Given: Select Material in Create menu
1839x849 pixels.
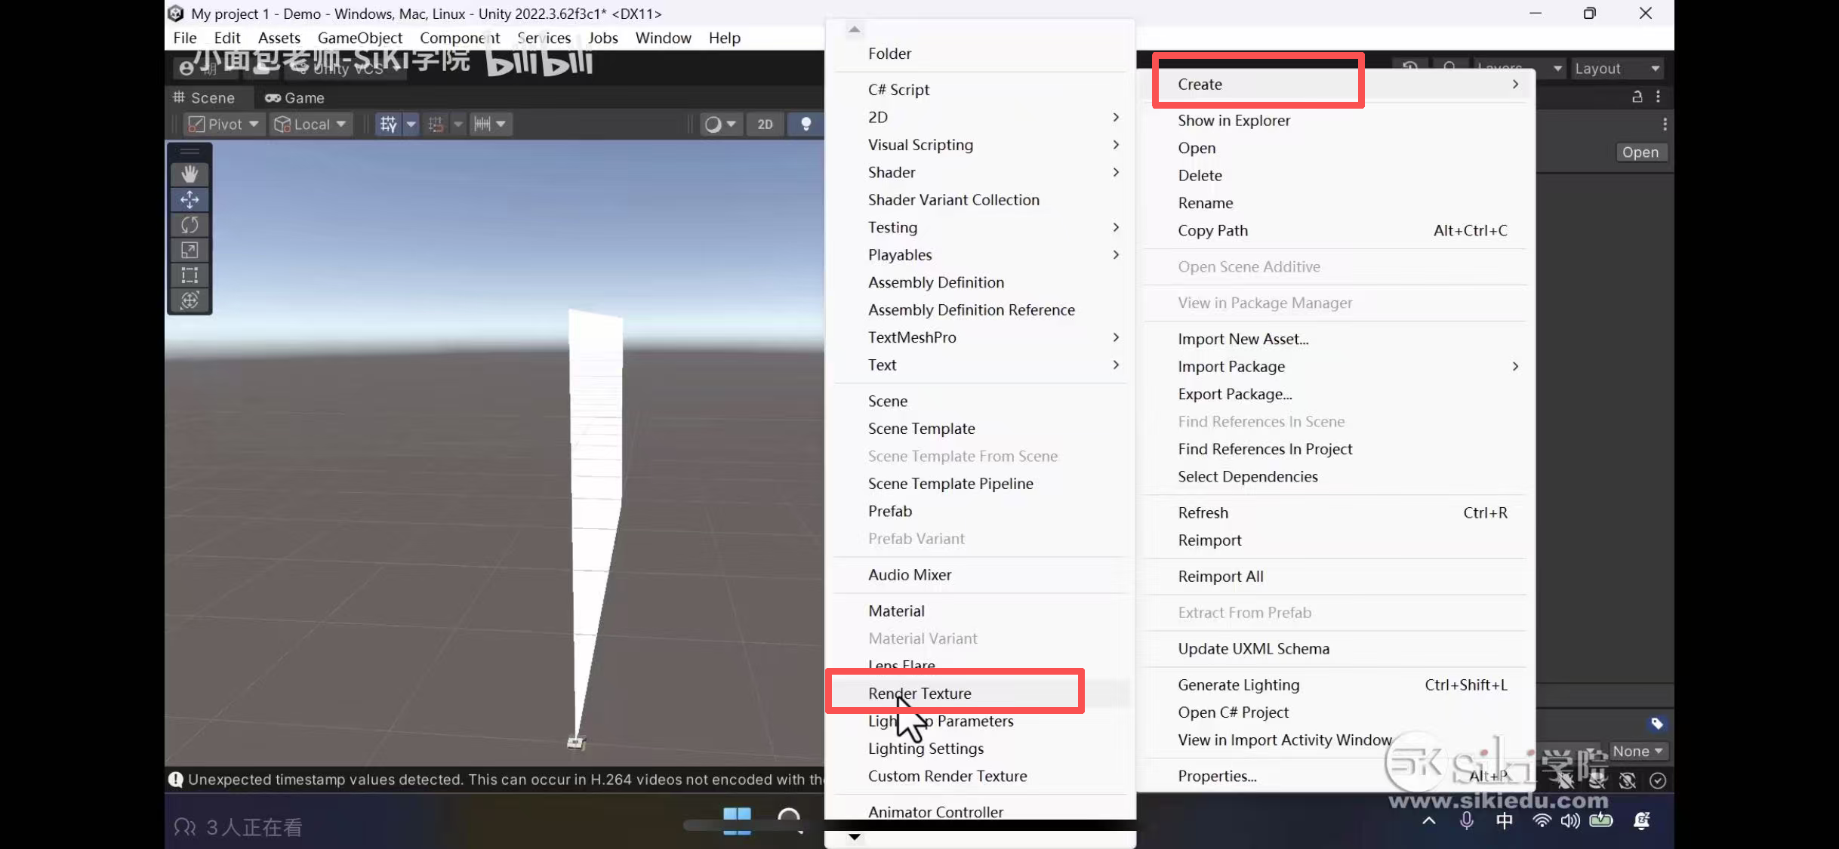Looking at the screenshot, I should (x=979, y=611).
